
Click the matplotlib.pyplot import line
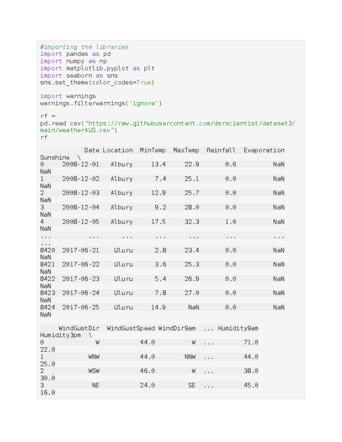[97, 68]
